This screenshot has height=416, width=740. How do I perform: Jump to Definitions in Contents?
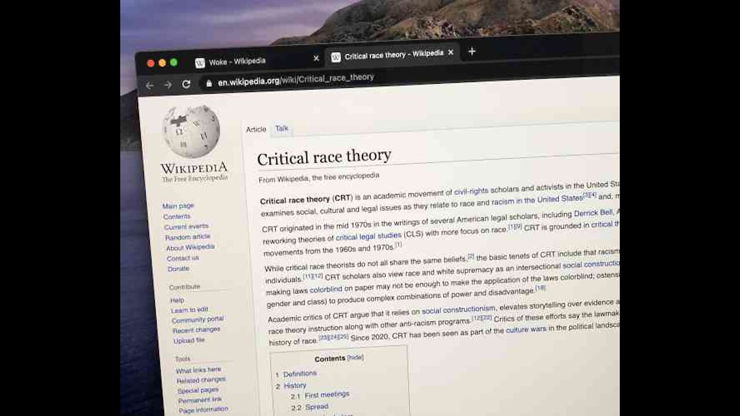[x=299, y=374]
